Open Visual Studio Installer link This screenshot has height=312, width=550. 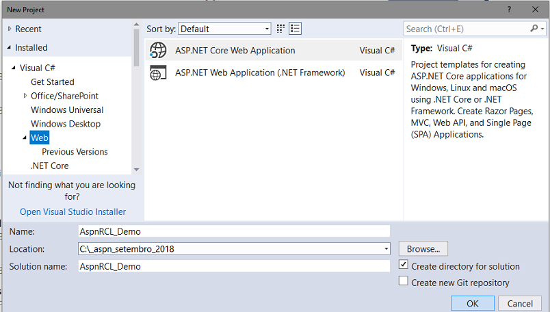pos(73,211)
